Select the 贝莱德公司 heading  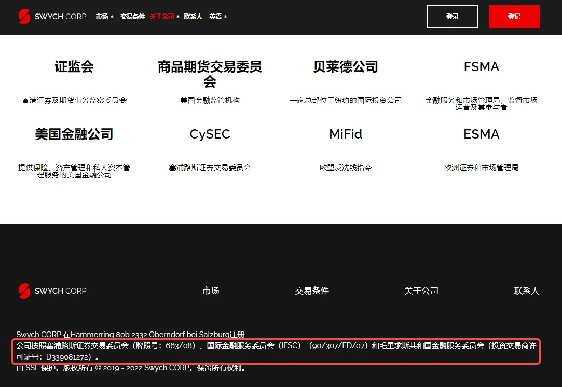coord(346,66)
